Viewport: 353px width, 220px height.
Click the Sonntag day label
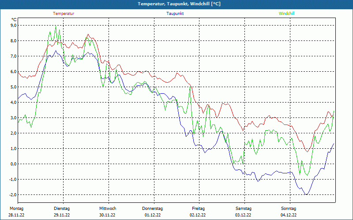289,209
